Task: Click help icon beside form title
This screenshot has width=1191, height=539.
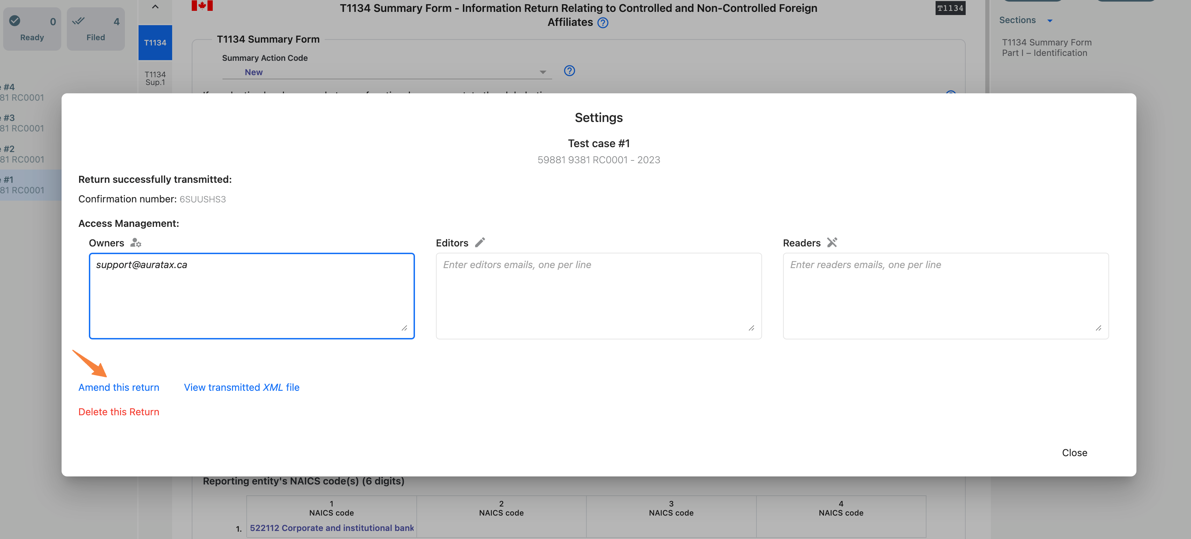Action: tap(602, 23)
